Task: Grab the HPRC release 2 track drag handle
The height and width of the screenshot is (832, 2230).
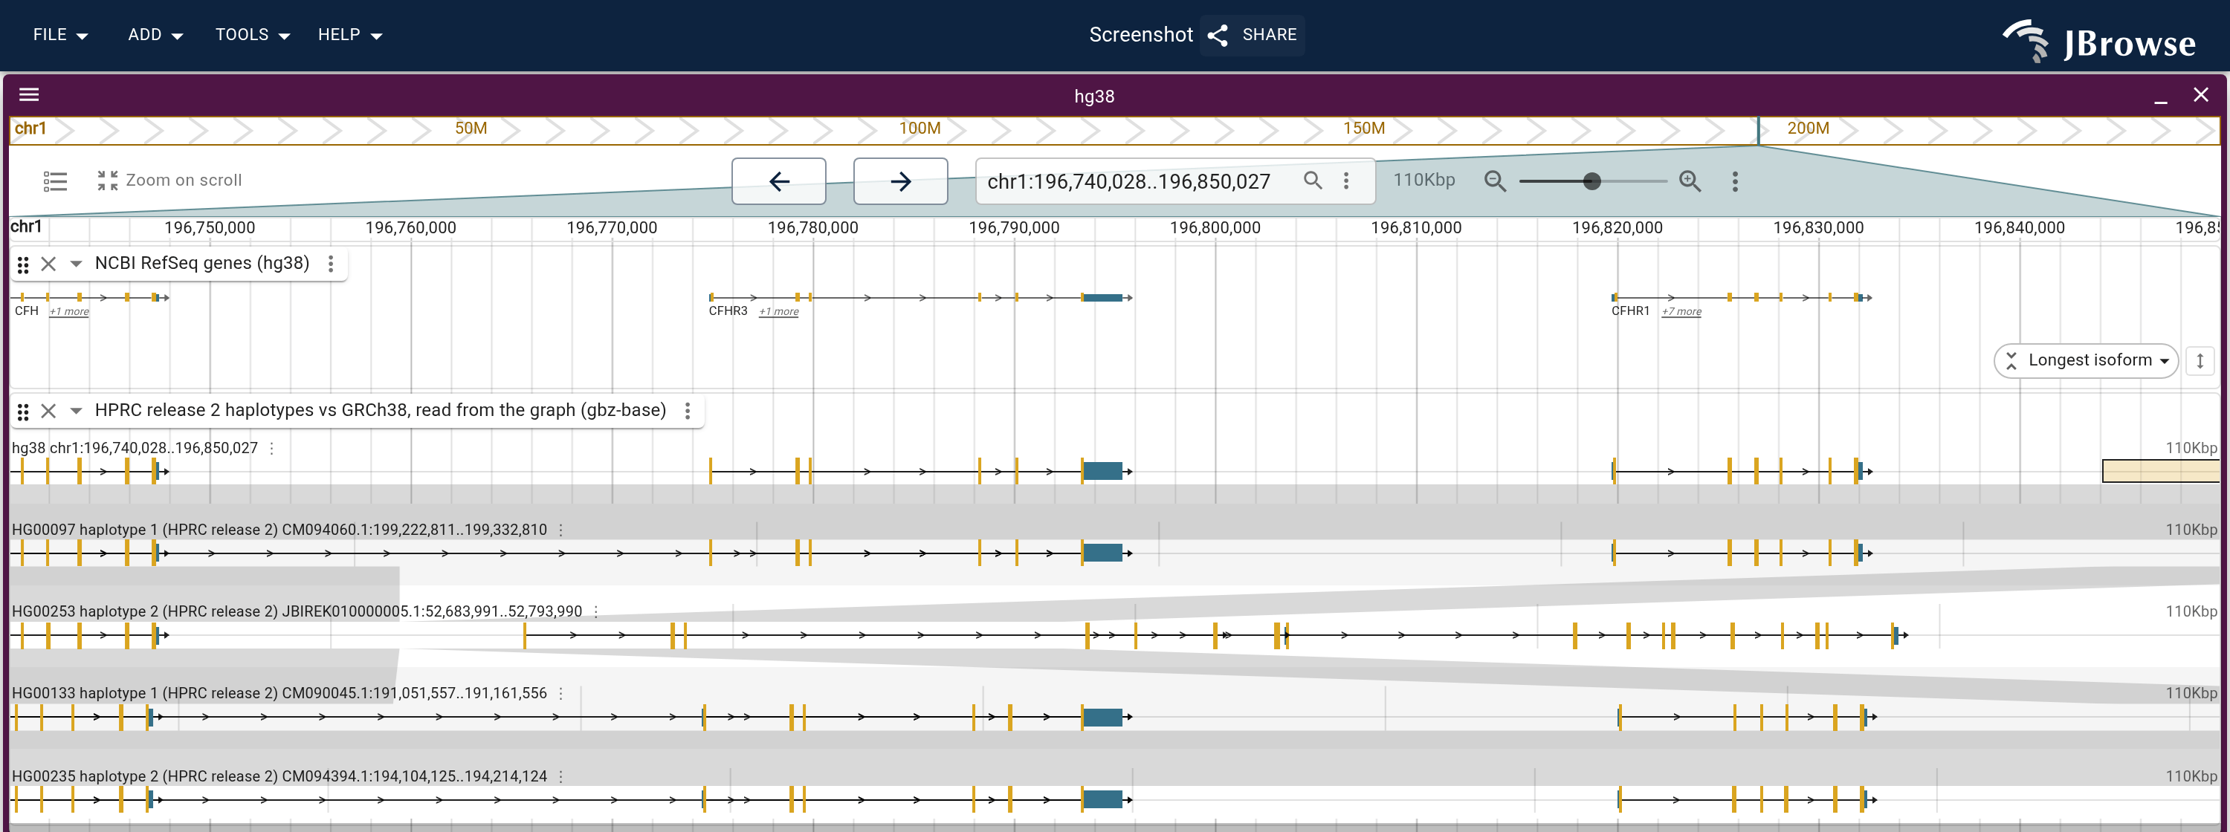Action: 23,411
